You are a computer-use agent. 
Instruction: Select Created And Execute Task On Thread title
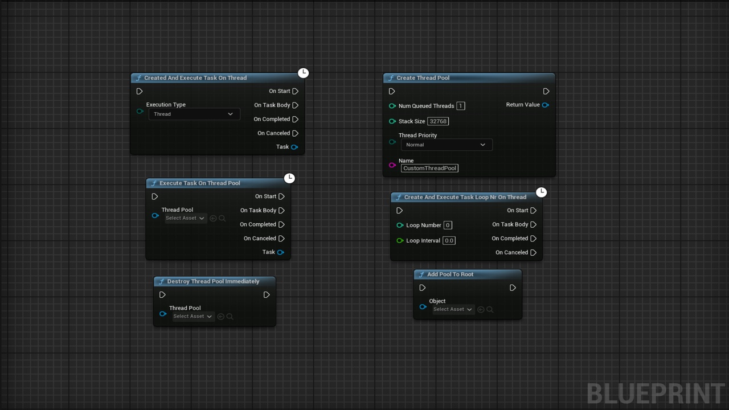[195, 78]
